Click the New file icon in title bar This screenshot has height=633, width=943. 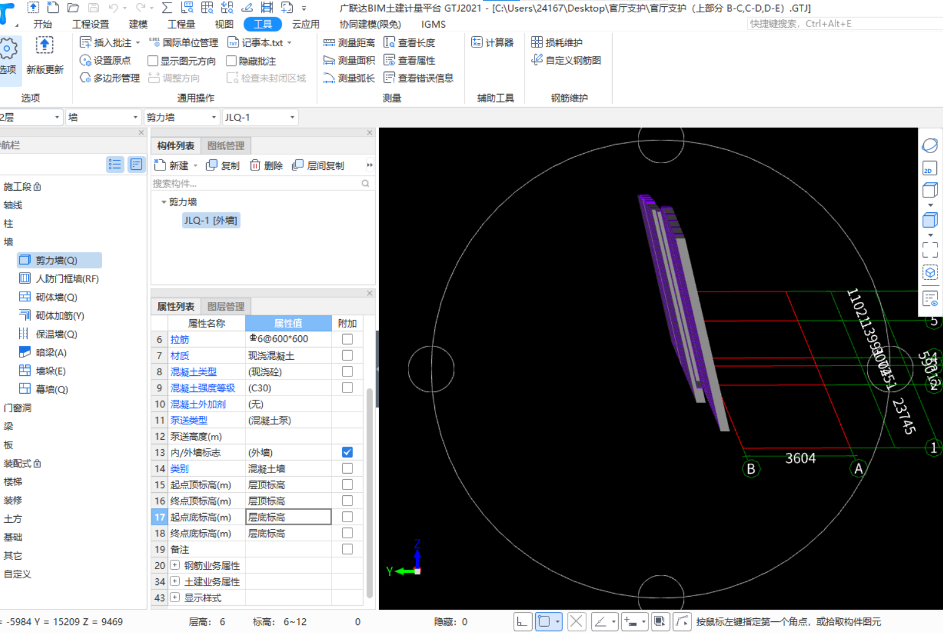[54, 8]
